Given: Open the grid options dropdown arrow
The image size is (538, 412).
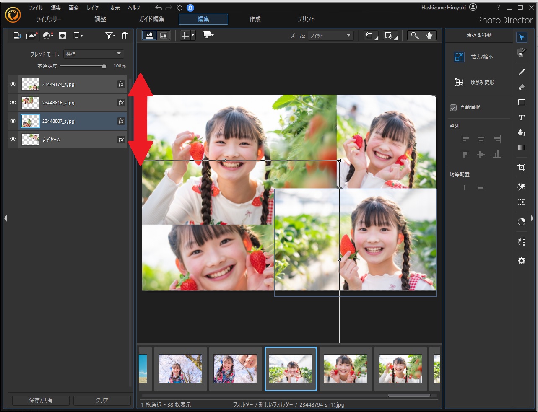Looking at the screenshot, I should pyautogui.click(x=193, y=36).
